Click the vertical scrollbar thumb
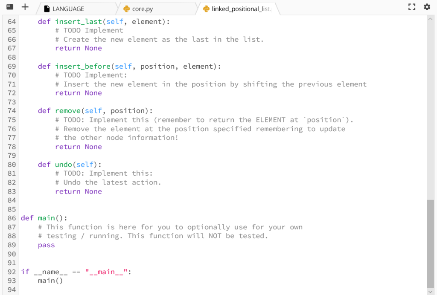Image resolution: width=437 pixels, height=295 pixels. tap(430, 244)
